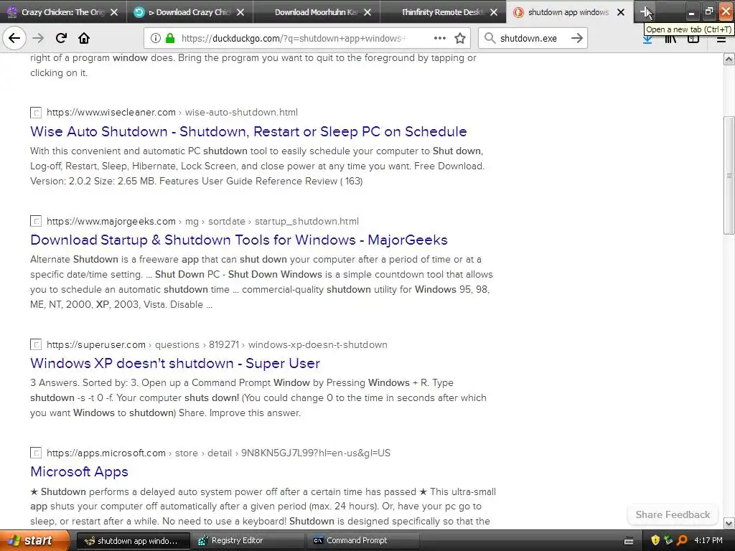Click the 4:17 PM system clock

[708, 540]
